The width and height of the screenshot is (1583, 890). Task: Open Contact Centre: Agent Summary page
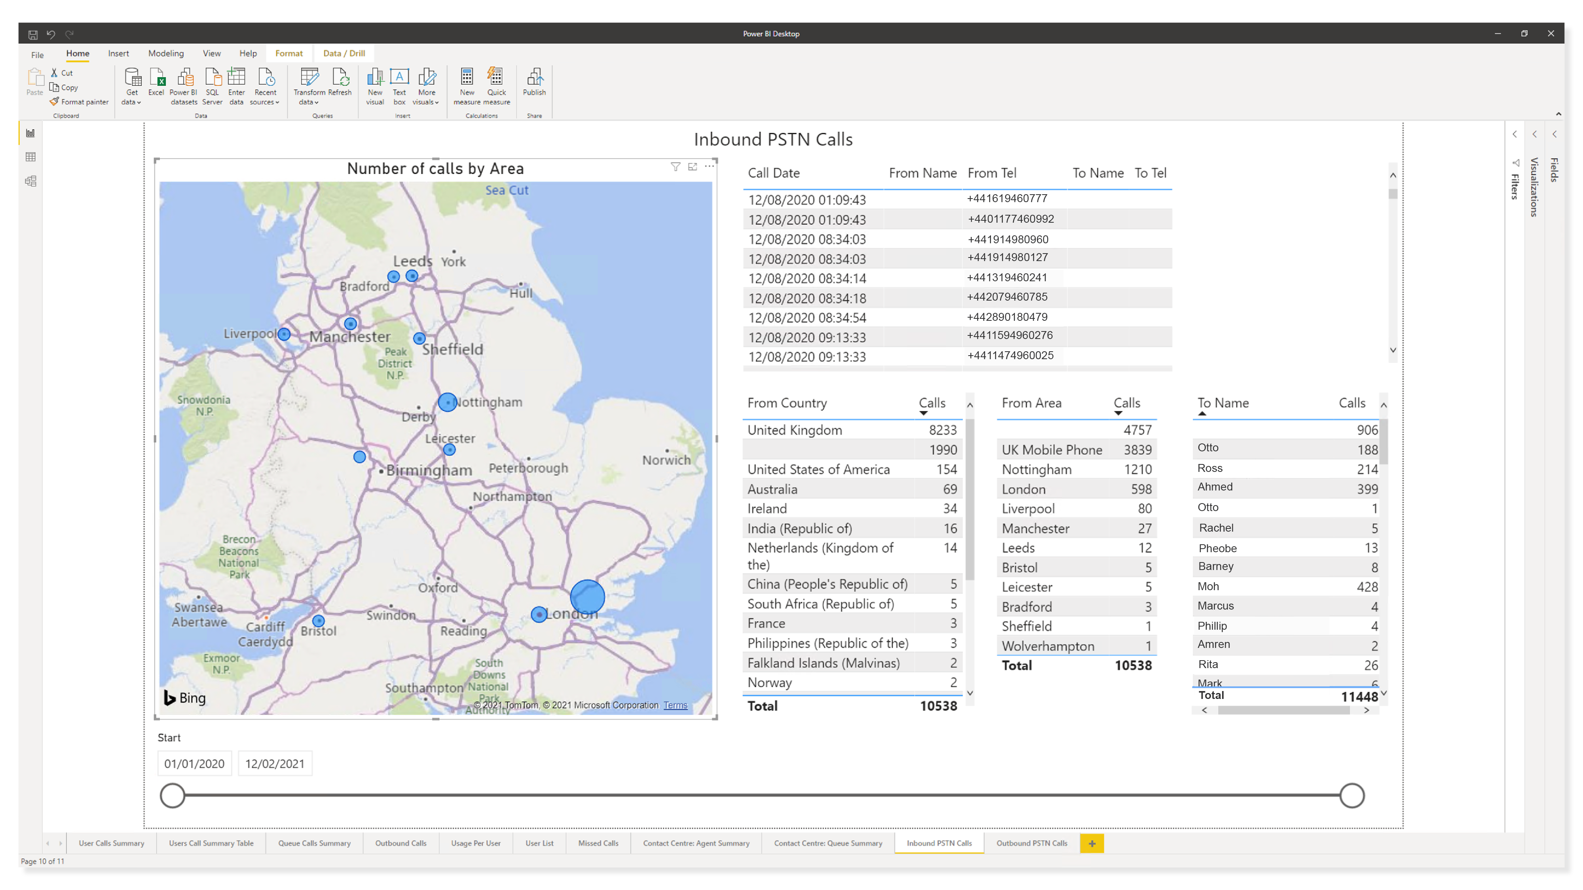[x=696, y=843]
